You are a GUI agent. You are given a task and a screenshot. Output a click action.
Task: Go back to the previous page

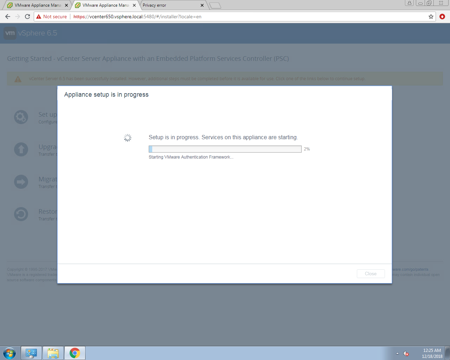(x=8, y=17)
